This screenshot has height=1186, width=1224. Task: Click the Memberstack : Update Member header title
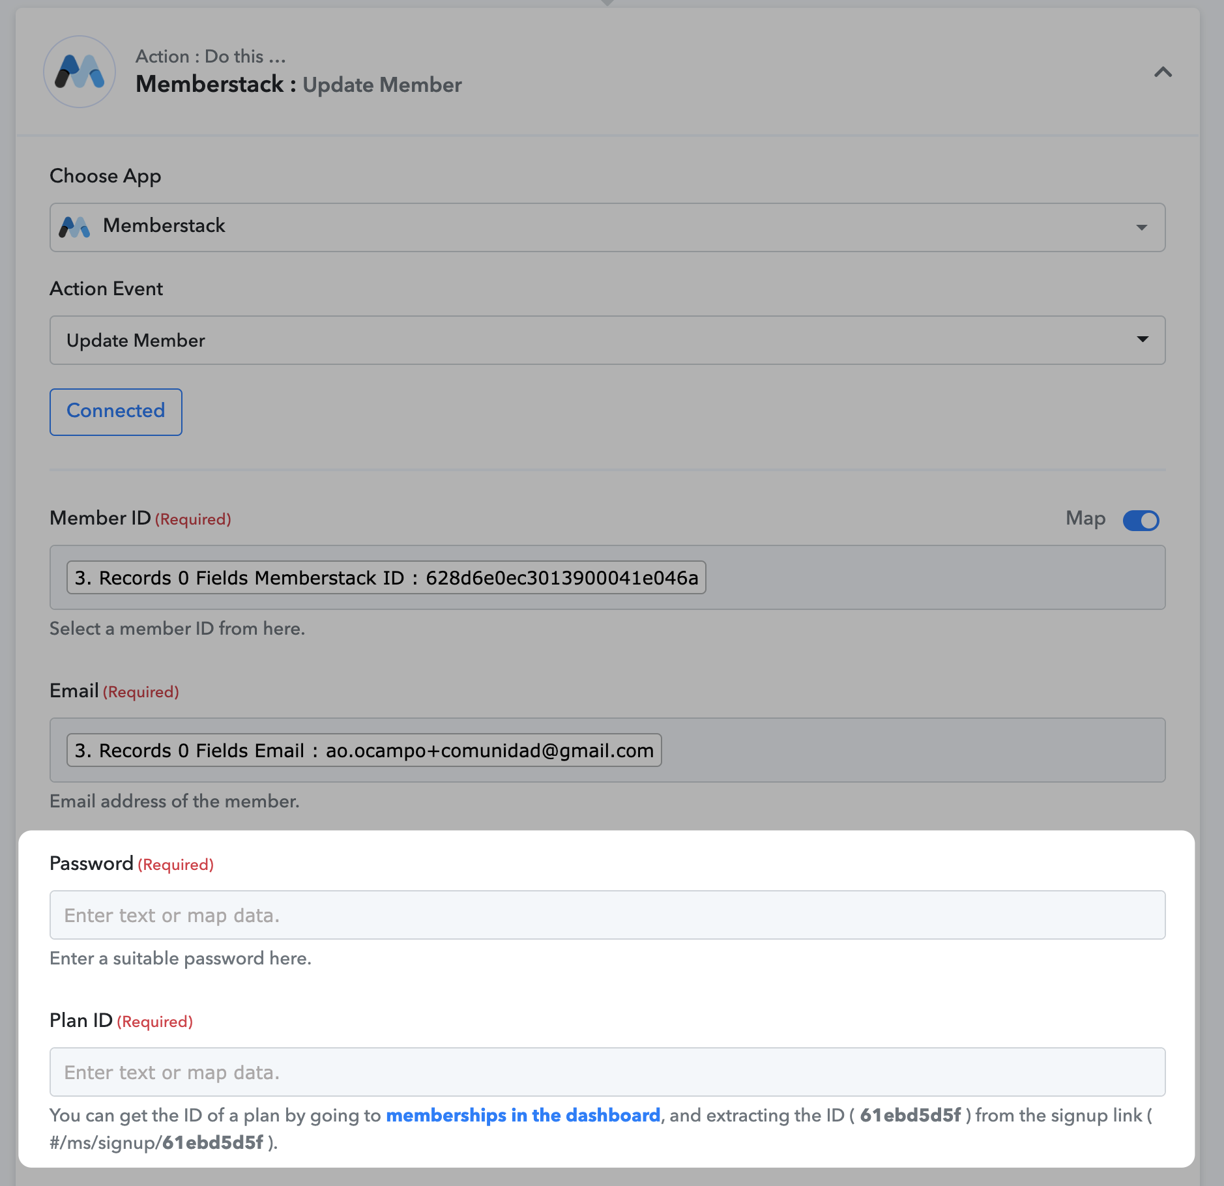299,85
